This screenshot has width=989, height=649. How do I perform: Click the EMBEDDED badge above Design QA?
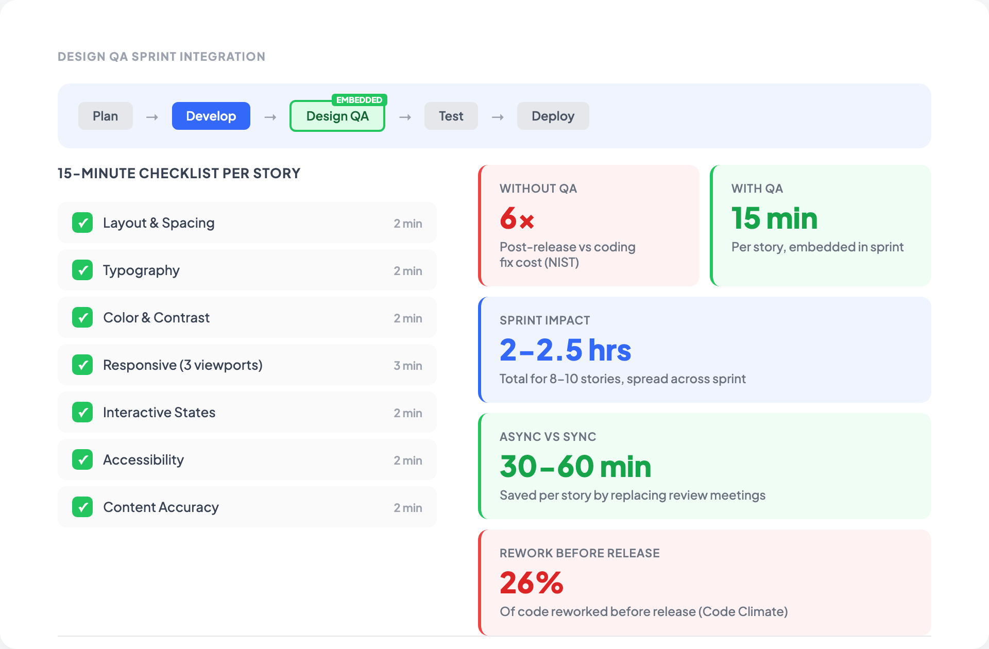[x=359, y=100]
